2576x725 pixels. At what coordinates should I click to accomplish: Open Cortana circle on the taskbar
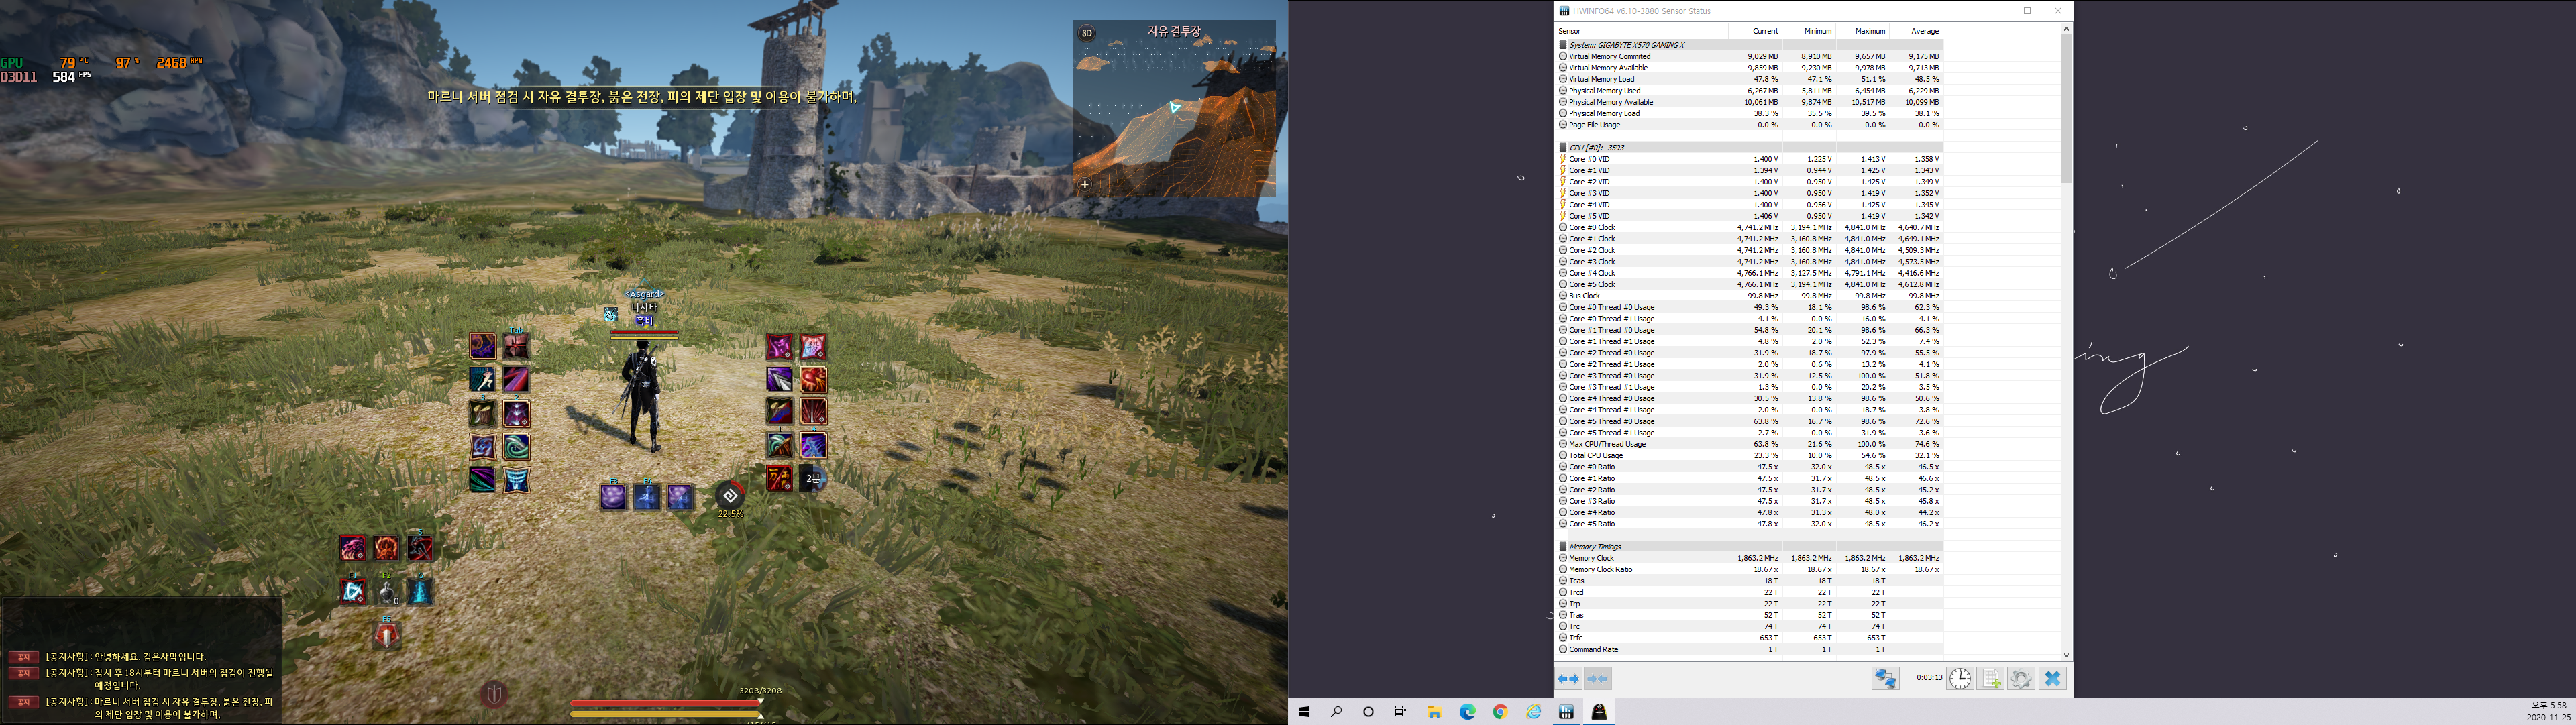1368,712
